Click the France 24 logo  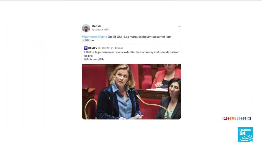[245, 135]
